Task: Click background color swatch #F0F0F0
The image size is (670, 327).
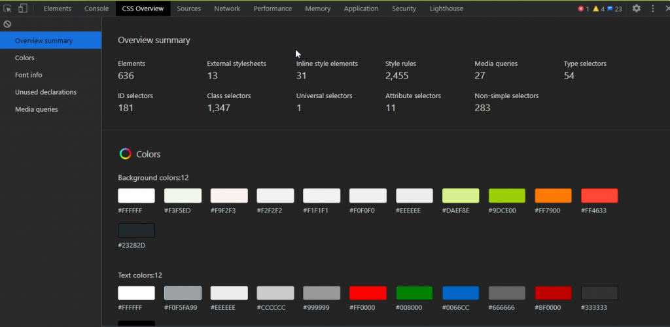Action: click(368, 196)
